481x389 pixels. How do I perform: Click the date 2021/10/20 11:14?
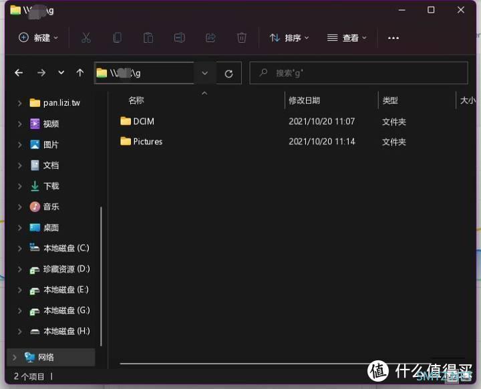click(x=322, y=141)
